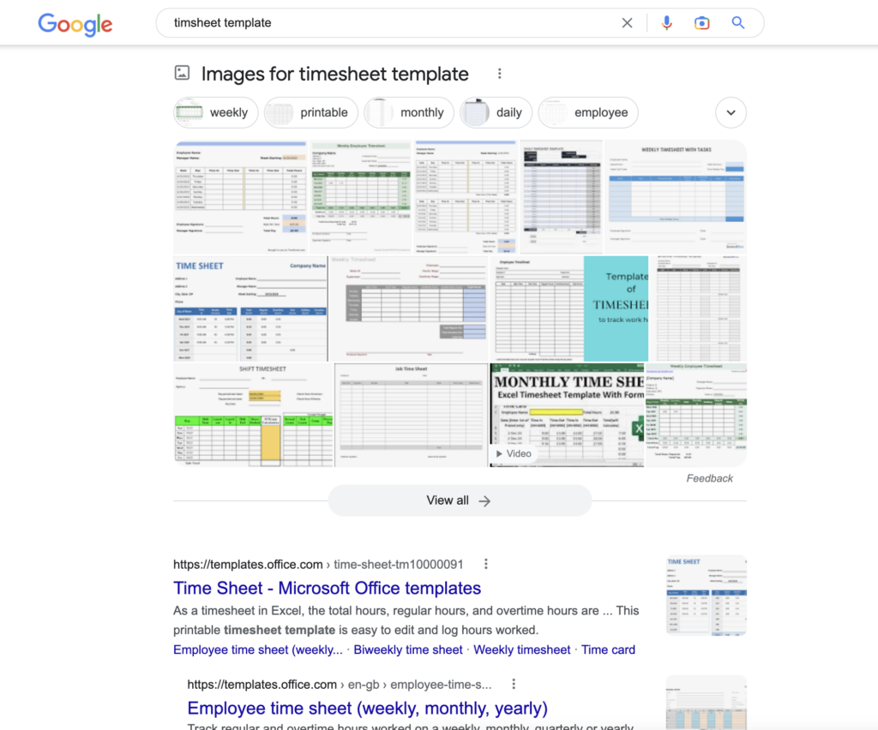The image size is (878, 730).
Task: Click the Google logo
Action: pyautogui.click(x=75, y=24)
